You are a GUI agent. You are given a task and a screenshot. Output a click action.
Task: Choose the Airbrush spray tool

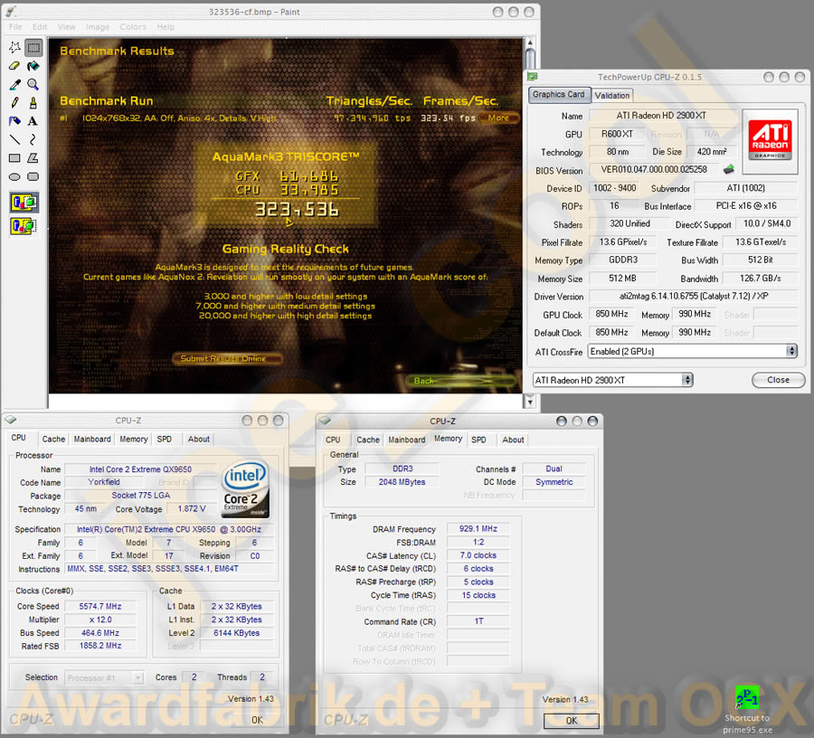[14, 121]
